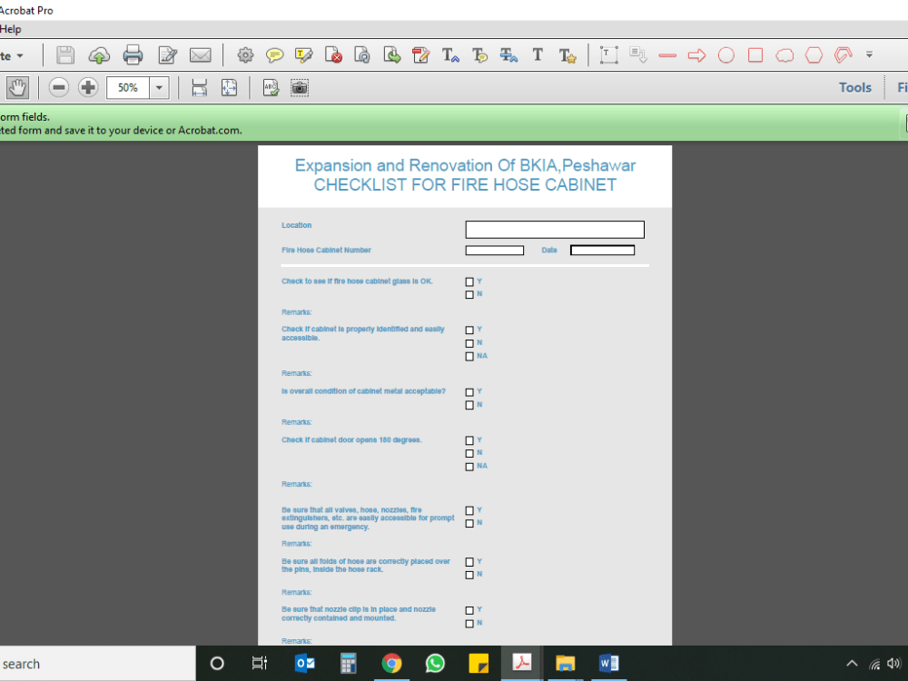Click the attach file icon
Screen dimensions: 908x681
(362, 55)
